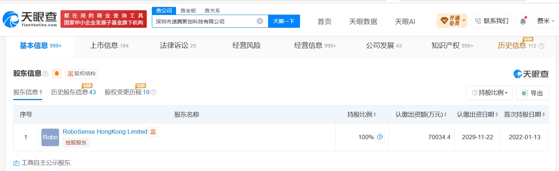Click the 股权结构 button
The height and width of the screenshot is (171, 559).
(x=81, y=74)
